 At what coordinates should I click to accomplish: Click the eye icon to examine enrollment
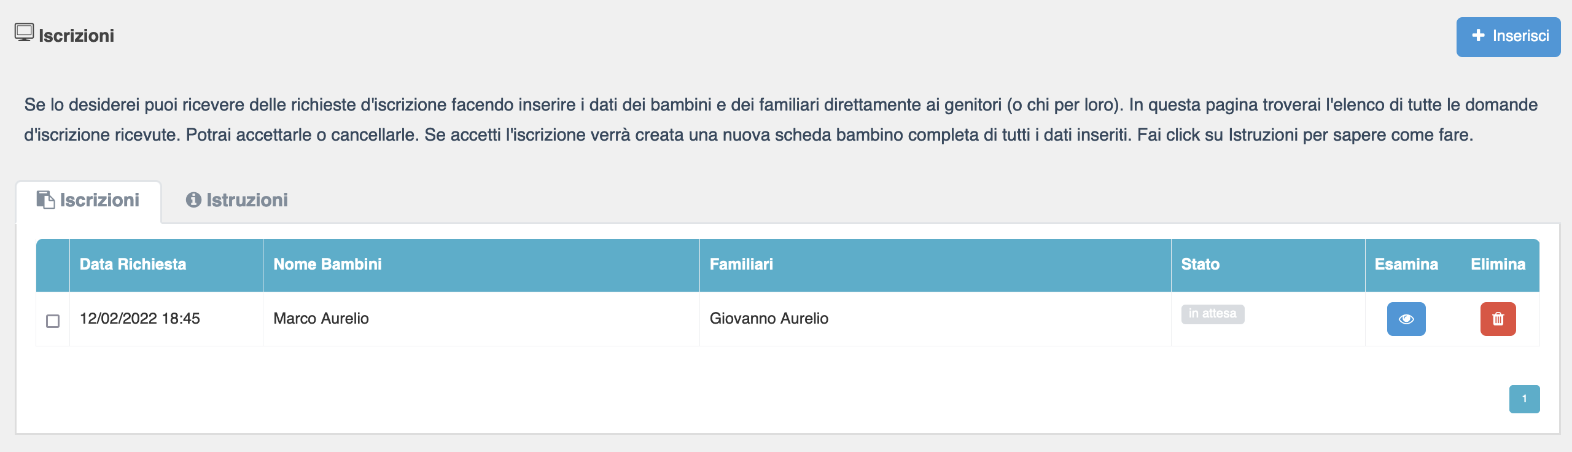tap(1406, 319)
